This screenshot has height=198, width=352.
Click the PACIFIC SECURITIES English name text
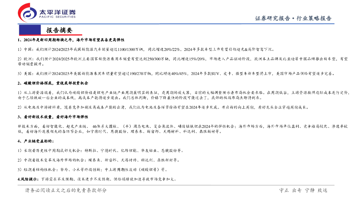pyautogui.click(x=57, y=17)
